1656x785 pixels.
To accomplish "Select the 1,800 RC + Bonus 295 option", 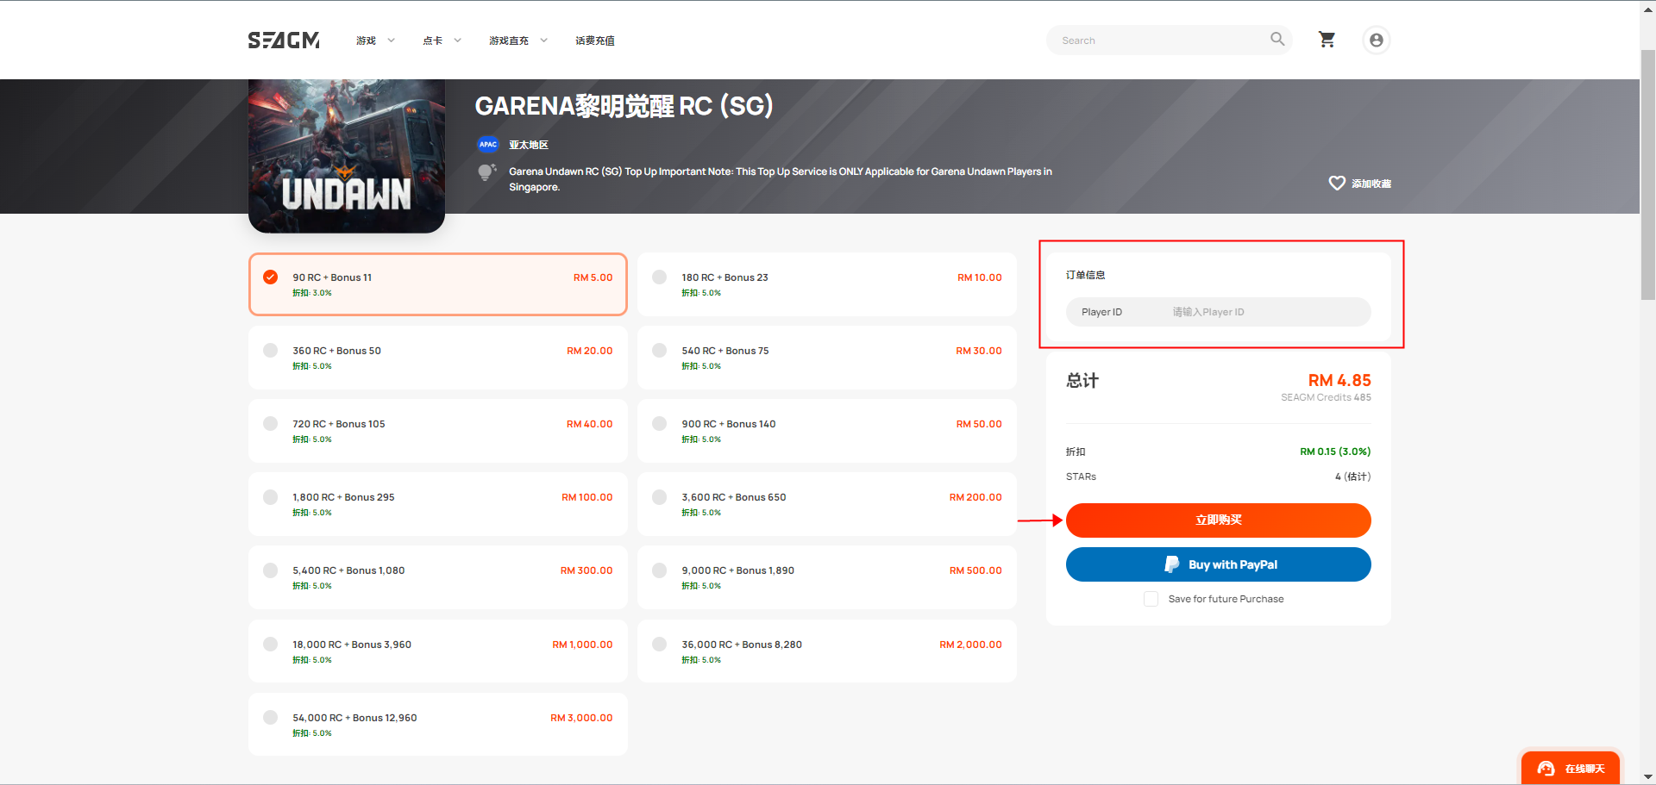I will click(438, 504).
